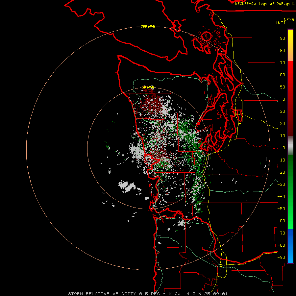Click the 50 NMI range ring label
The width and height of the screenshot is (296, 296).
[x=148, y=87]
